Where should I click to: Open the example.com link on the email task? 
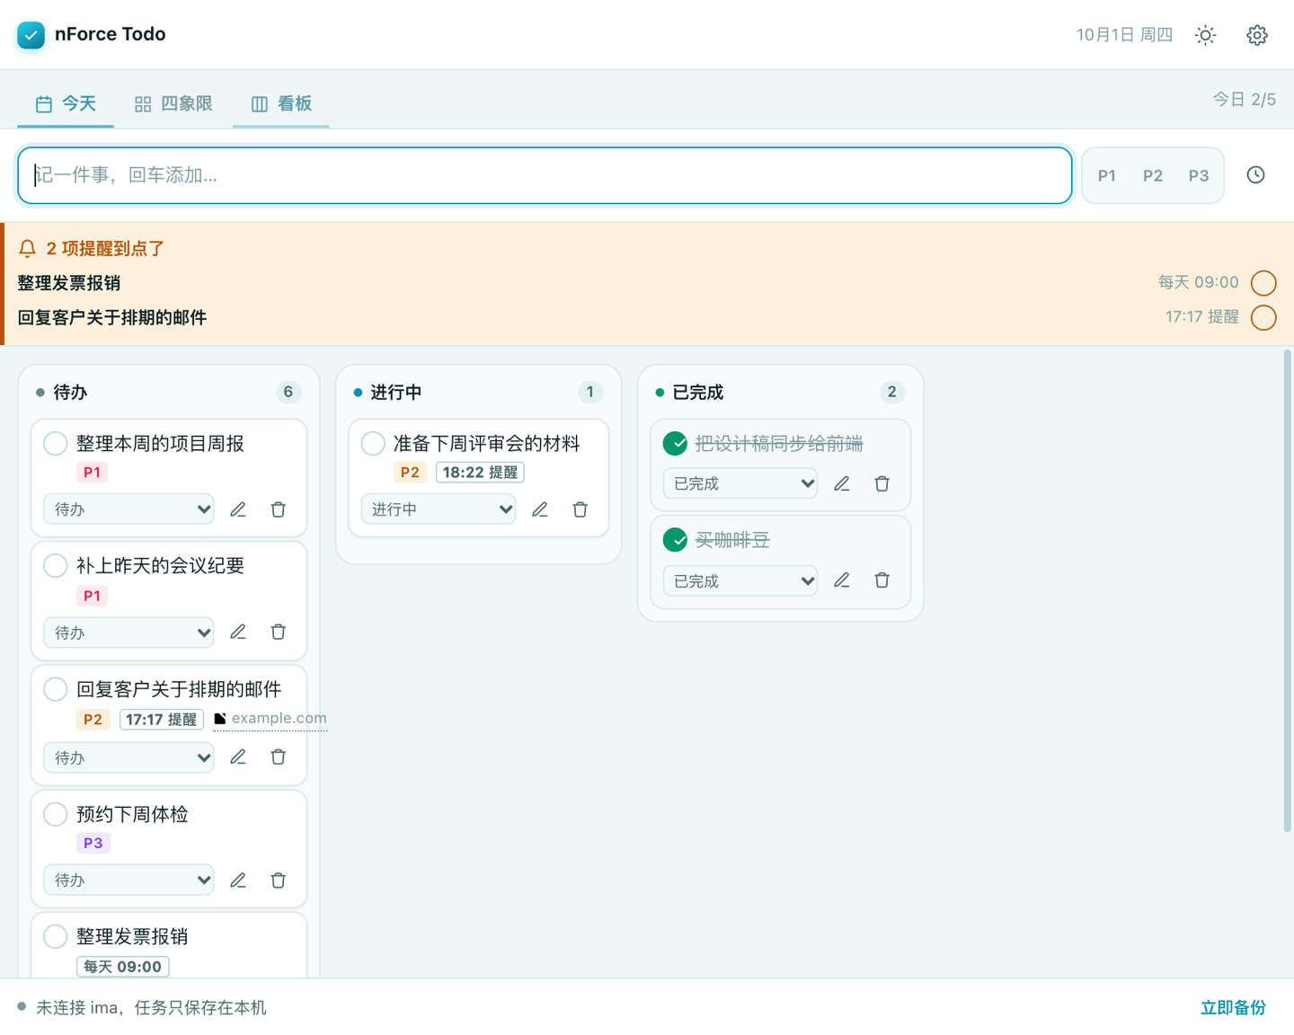tap(270, 719)
